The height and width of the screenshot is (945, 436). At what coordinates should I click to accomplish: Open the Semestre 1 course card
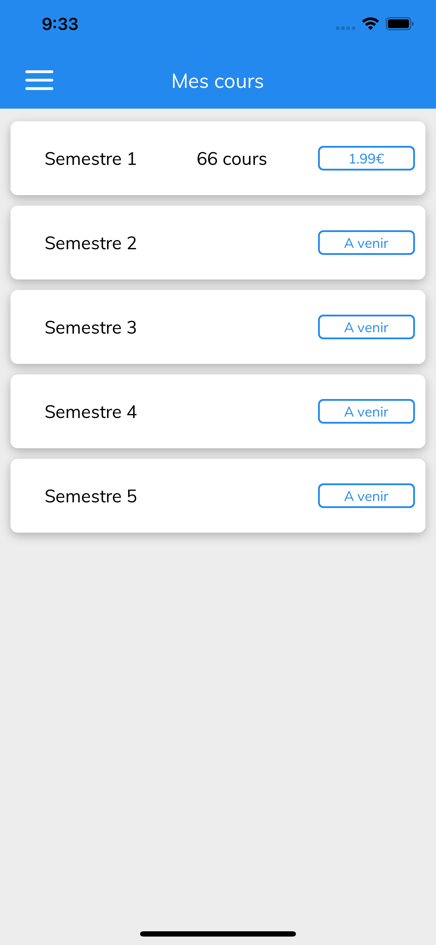coord(218,158)
